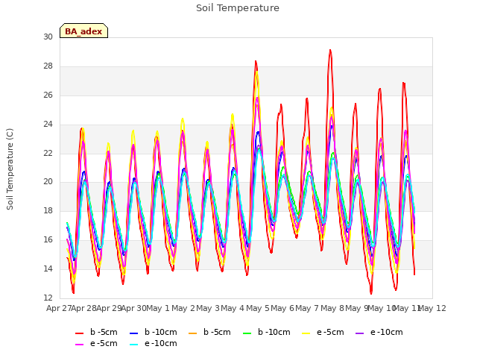Toggle the green b -10cm legend series
Image resolution: width=477 pixels, height=358 pixels.
click(x=267, y=332)
